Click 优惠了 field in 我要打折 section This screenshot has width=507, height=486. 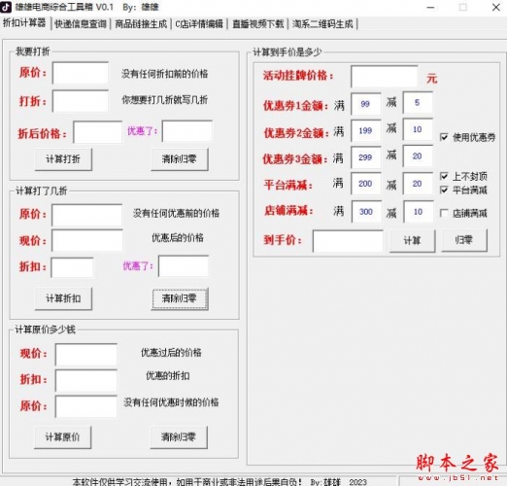point(187,131)
